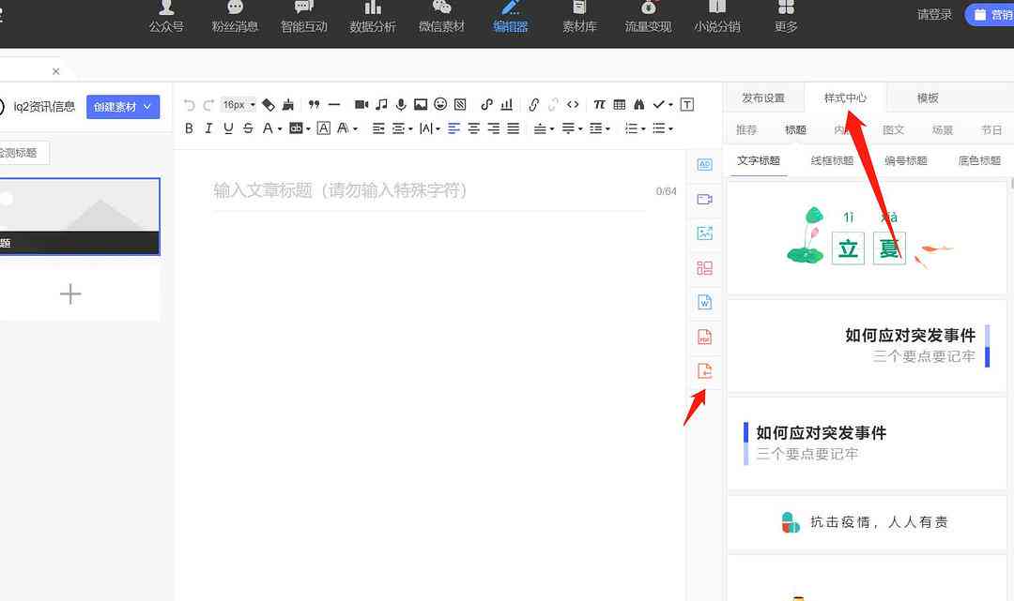
Task: Switch to the 模板 tab
Action: (x=928, y=98)
